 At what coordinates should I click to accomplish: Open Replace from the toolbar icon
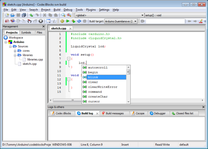(69, 15)
